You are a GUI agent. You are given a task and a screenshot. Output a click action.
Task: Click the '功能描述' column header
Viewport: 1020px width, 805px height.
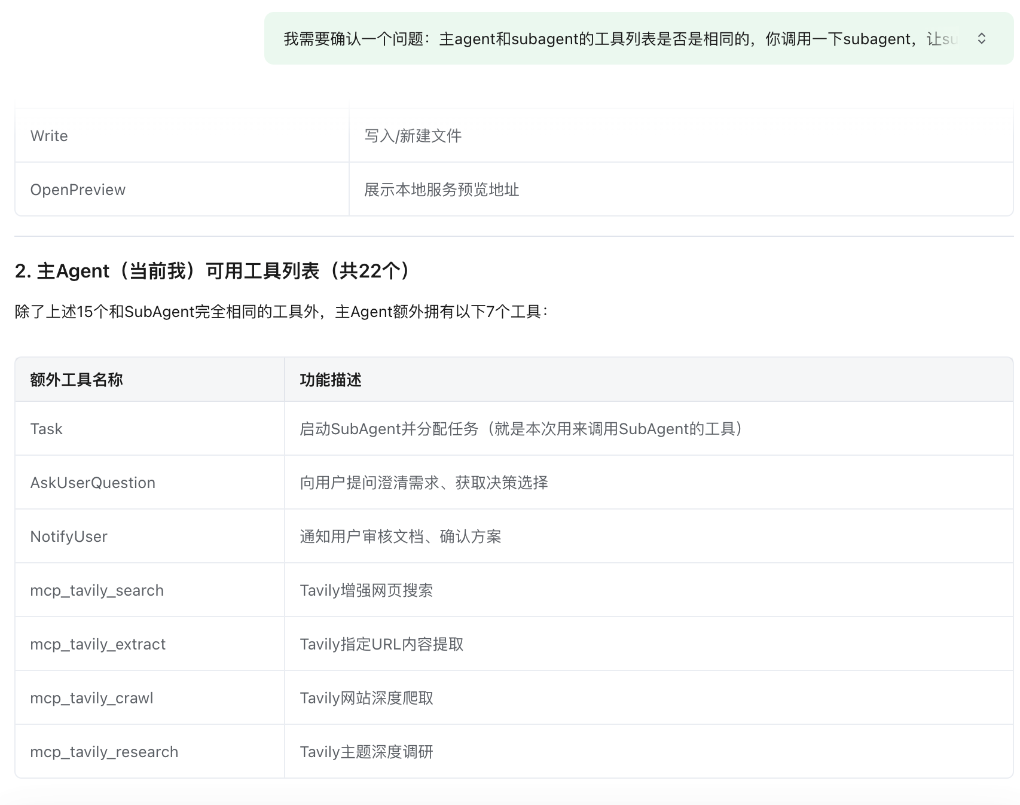tap(649, 380)
